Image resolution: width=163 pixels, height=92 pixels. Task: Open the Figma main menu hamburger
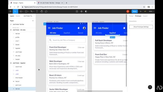click(x=10, y=11)
